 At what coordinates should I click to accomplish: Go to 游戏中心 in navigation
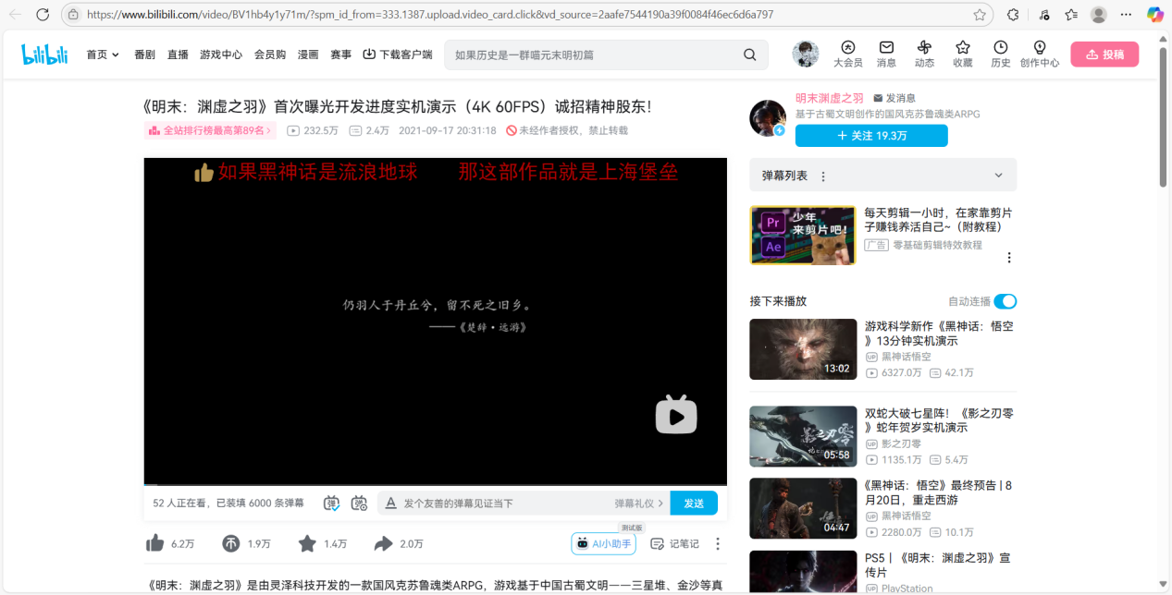point(221,55)
